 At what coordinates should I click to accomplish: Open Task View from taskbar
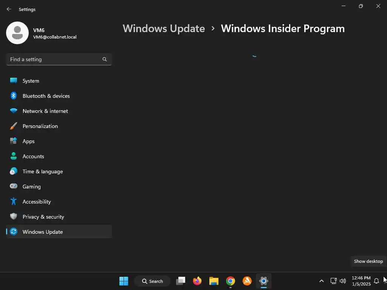click(x=181, y=281)
